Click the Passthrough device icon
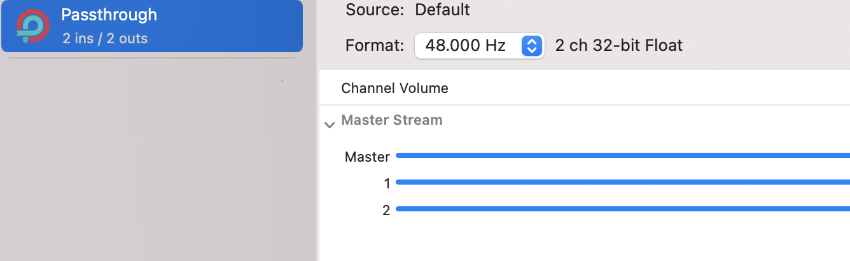850x261 pixels. (x=32, y=26)
